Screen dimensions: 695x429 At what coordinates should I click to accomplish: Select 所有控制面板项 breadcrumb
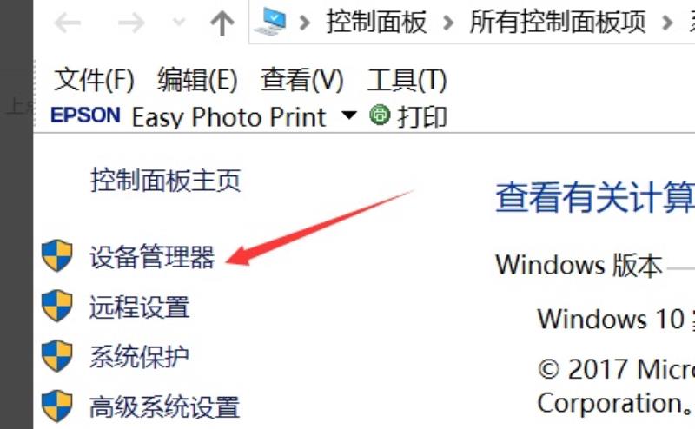(x=558, y=23)
